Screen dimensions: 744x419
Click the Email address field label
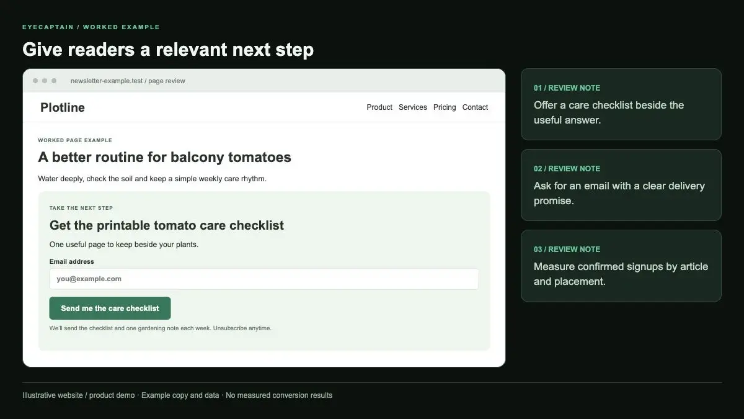pos(72,261)
